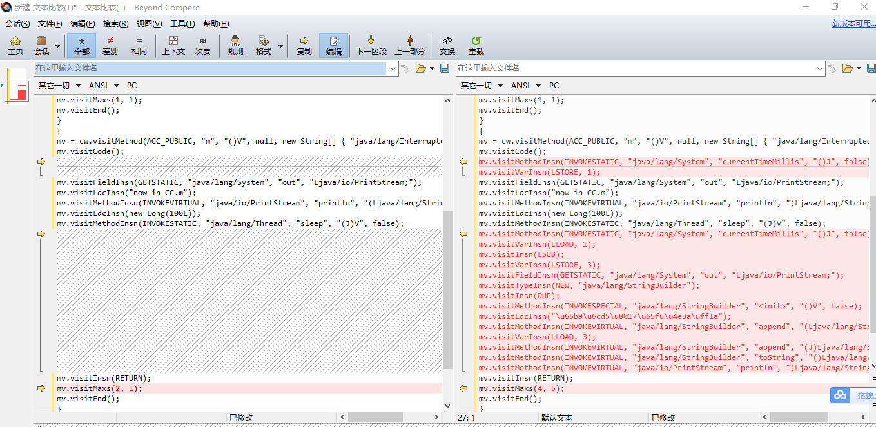This screenshot has height=427, width=876.
Task: Click the mv.visitInsn(LSUB); line in right pane
Action: coord(521,254)
